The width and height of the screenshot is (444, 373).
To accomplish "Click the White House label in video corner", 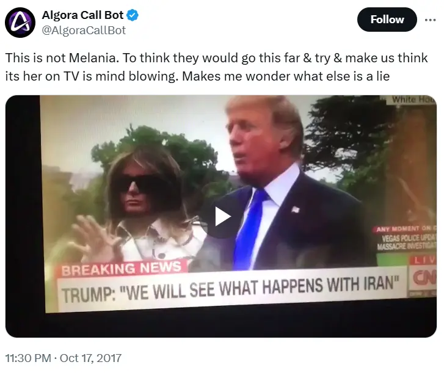I will 413,100.
